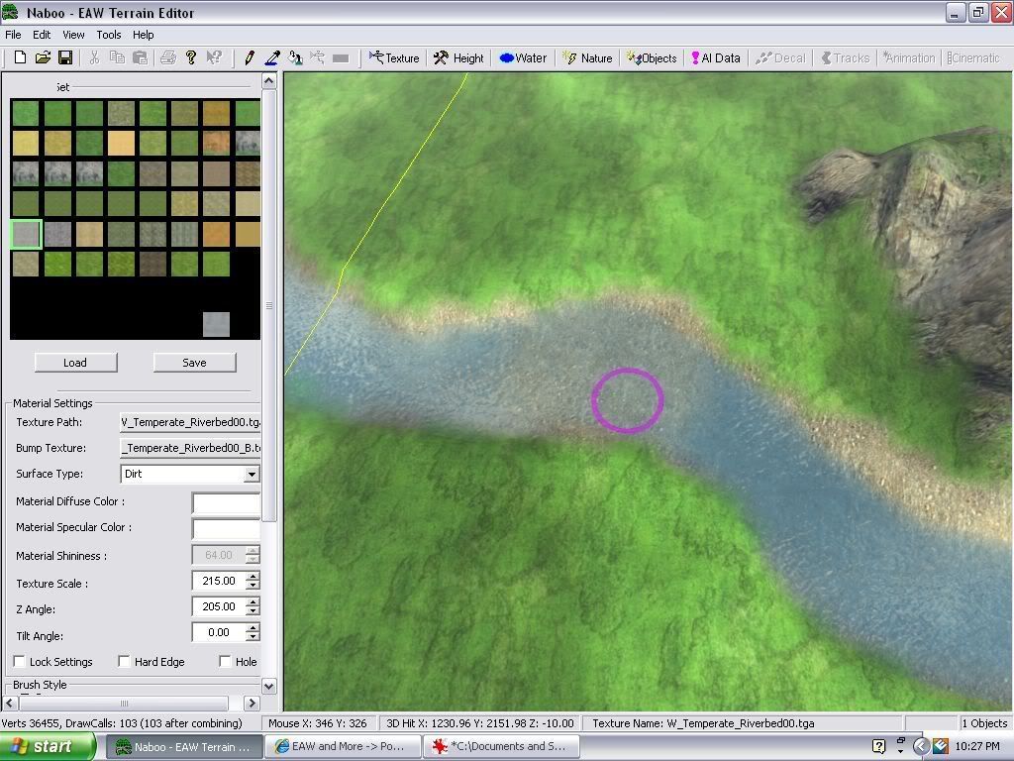Click the Save floppy disk toolbar icon

click(x=65, y=57)
